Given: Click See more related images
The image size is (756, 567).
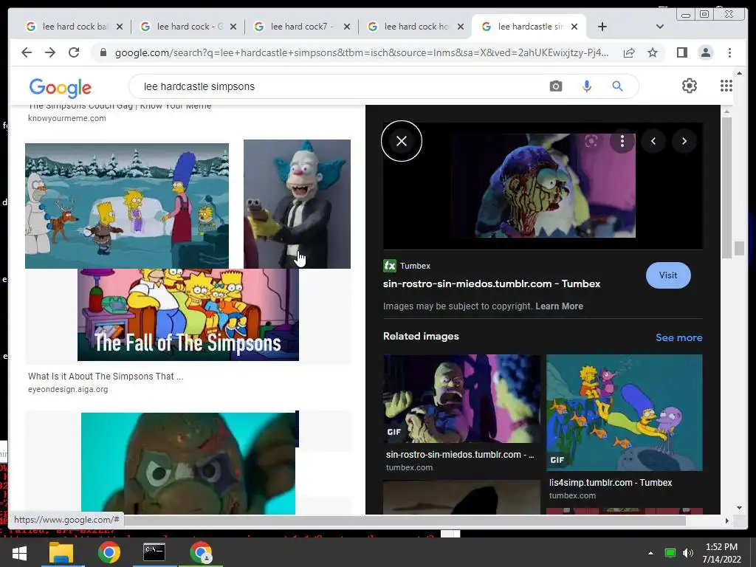Looking at the screenshot, I should coord(679,337).
